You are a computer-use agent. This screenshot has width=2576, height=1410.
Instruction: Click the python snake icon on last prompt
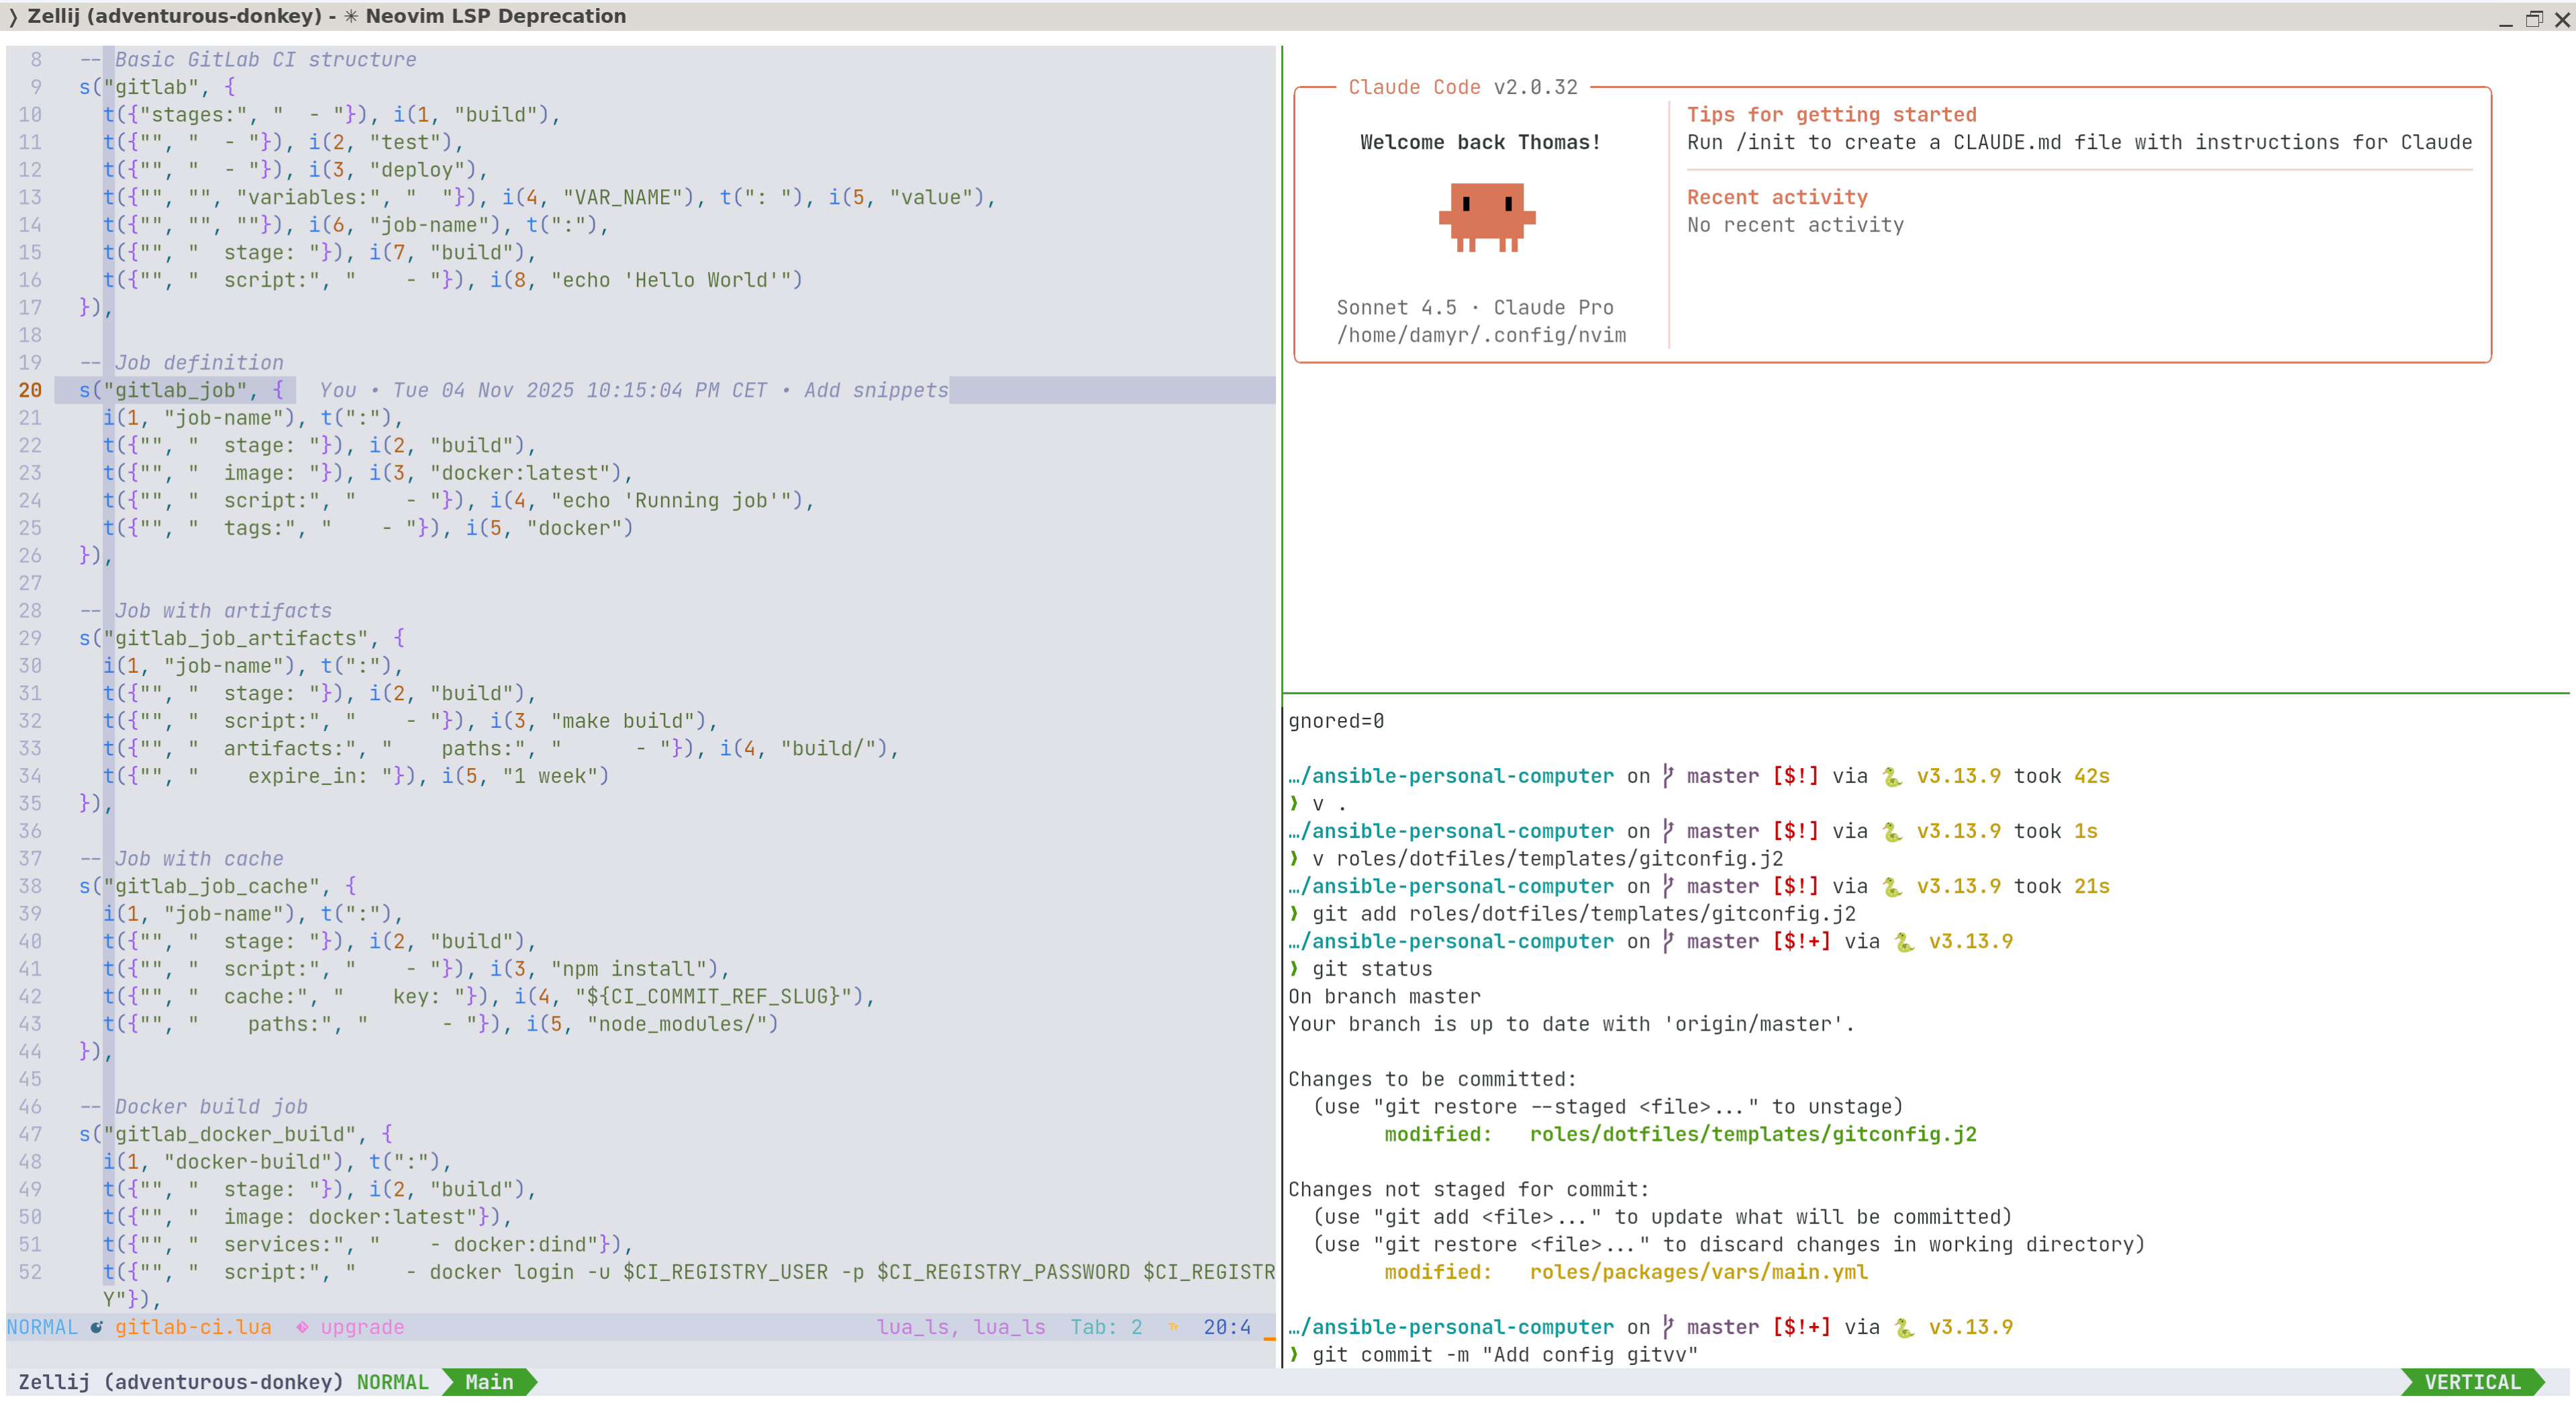(1904, 1327)
